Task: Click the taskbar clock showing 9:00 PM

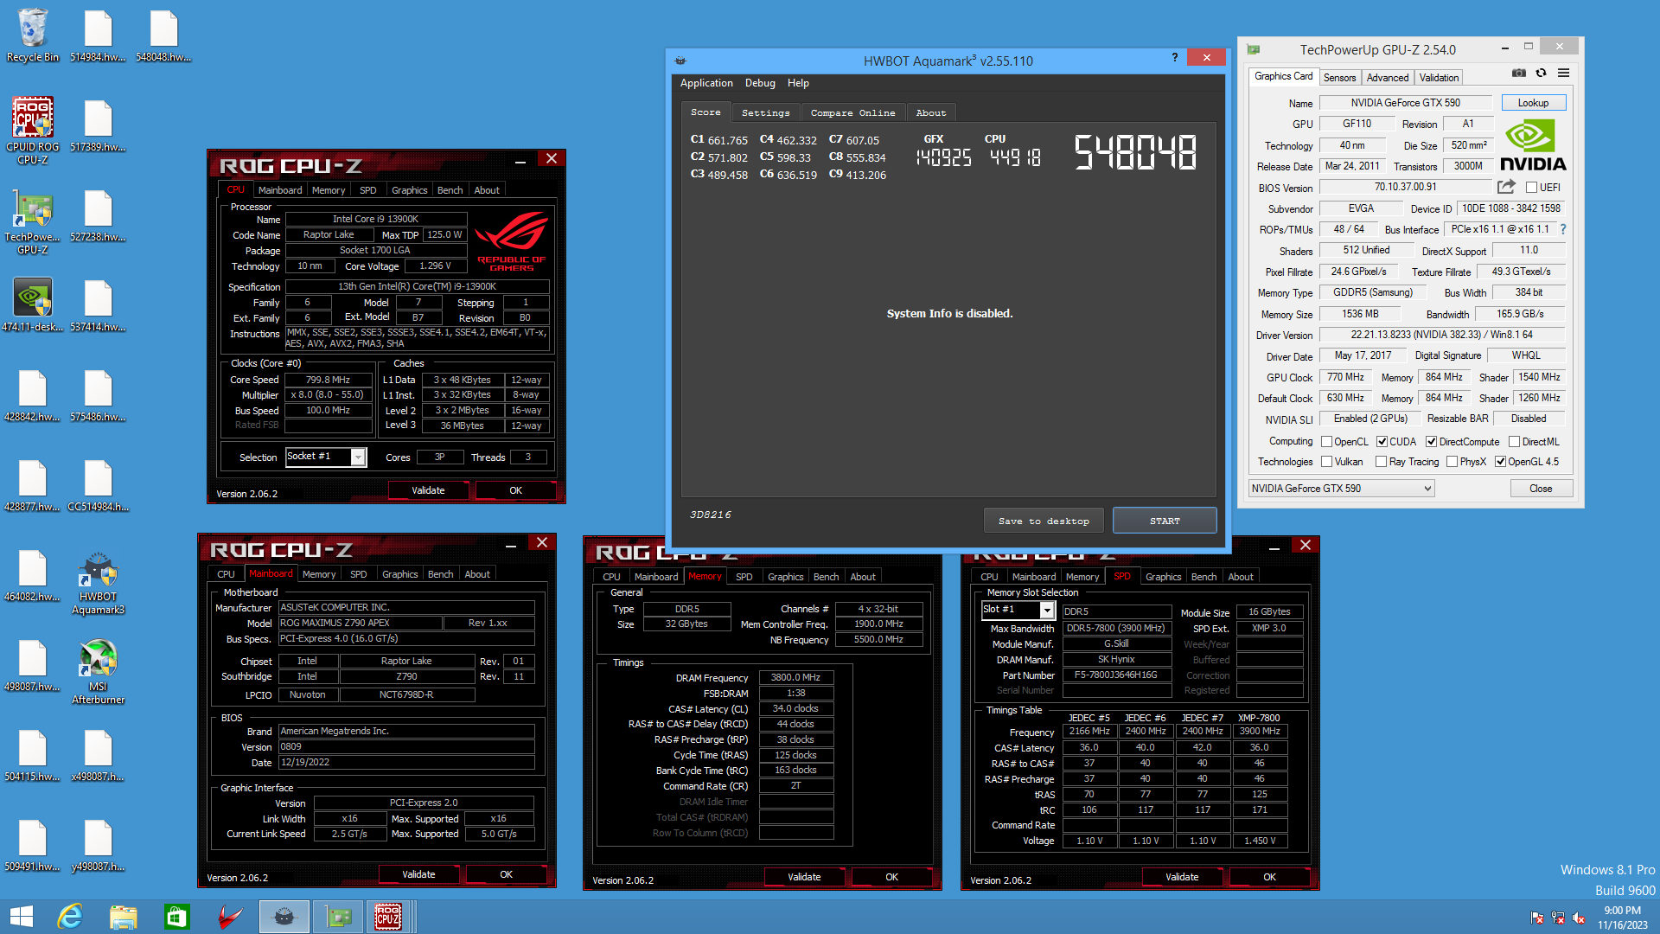Action: point(1622,918)
